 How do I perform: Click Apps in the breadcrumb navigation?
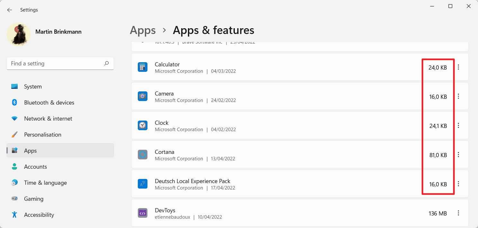point(143,30)
